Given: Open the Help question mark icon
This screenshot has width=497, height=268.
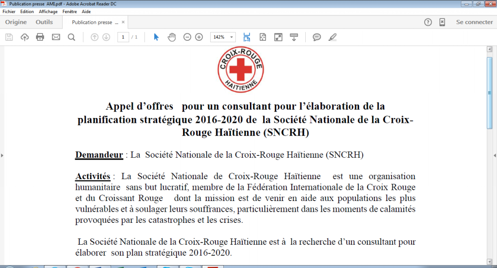Looking at the screenshot, I should 428,22.
